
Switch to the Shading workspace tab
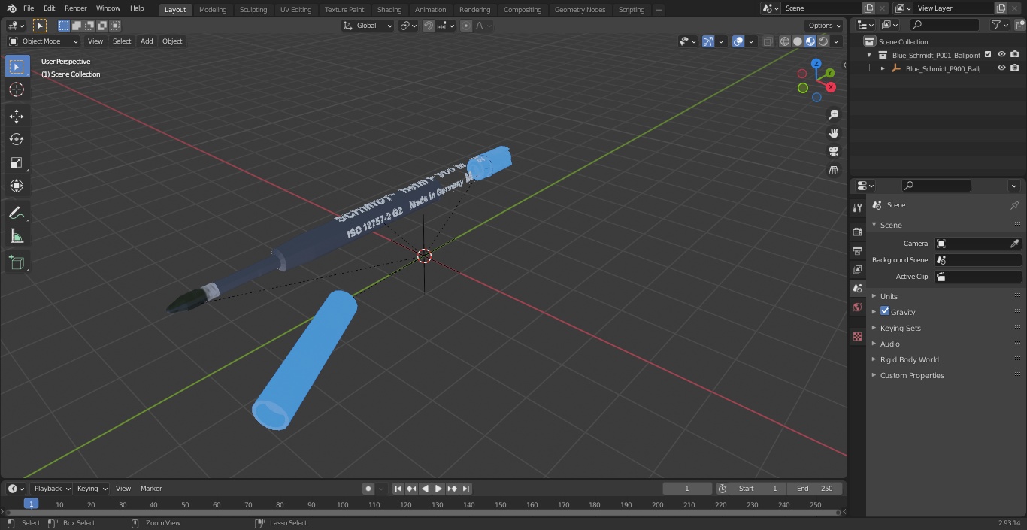click(389, 10)
